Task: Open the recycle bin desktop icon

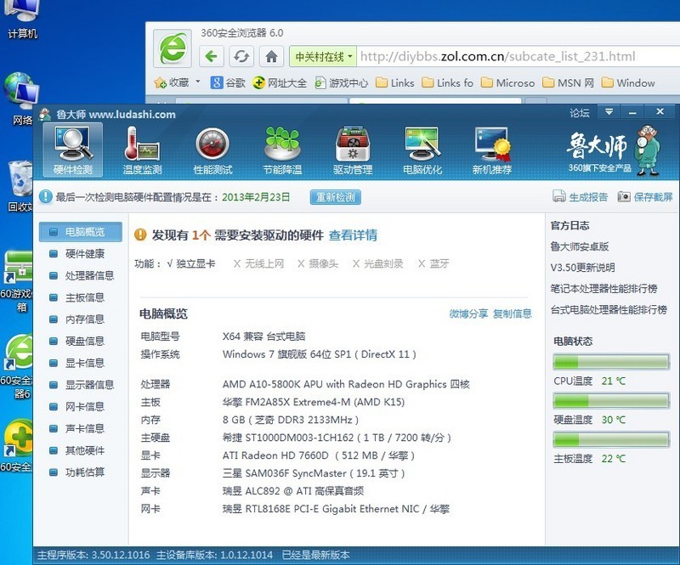Action: [x=20, y=186]
